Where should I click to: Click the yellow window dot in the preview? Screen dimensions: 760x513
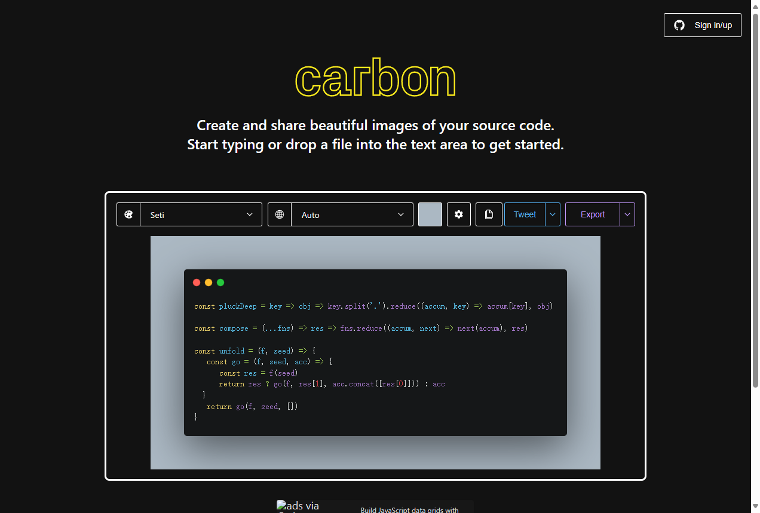pos(209,282)
